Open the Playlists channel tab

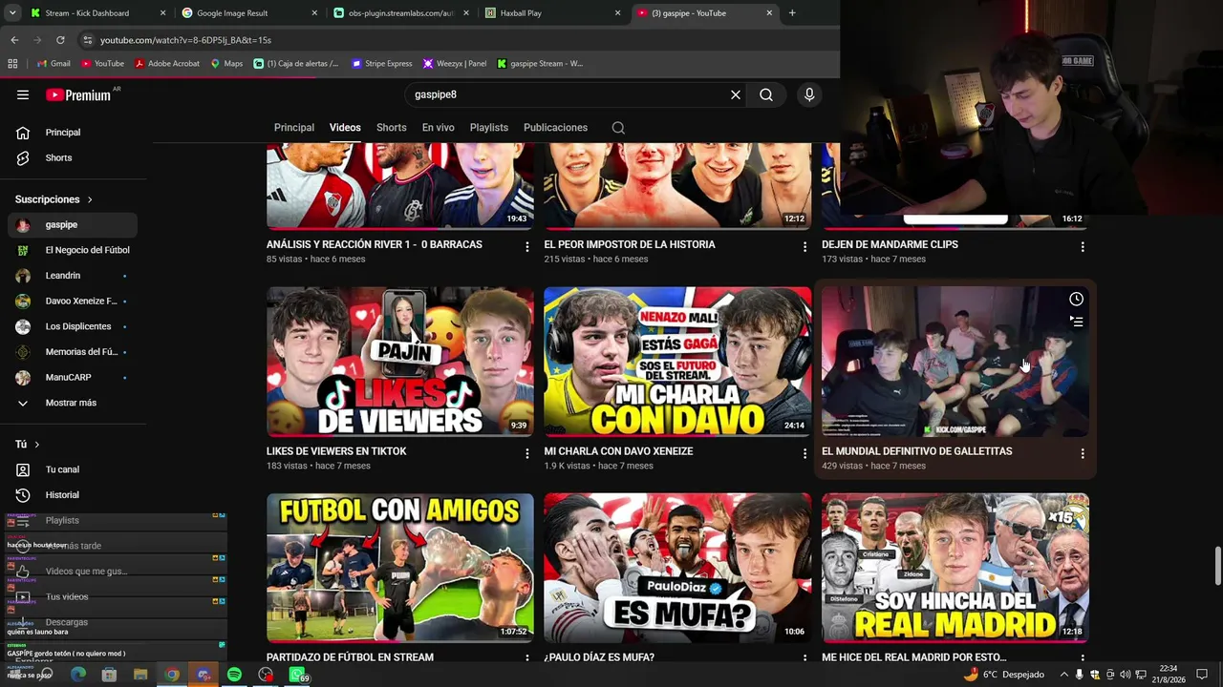(x=489, y=128)
